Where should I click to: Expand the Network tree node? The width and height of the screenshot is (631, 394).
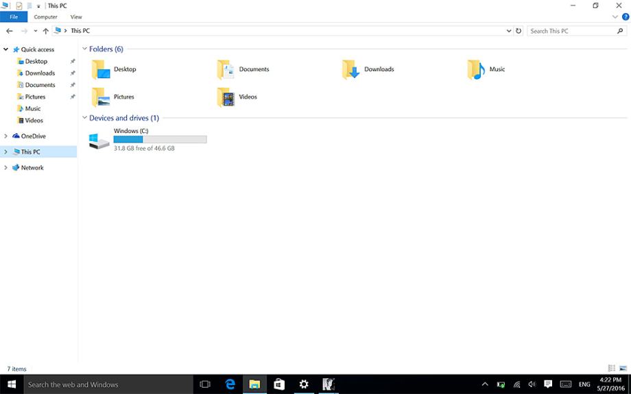click(x=5, y=168)
